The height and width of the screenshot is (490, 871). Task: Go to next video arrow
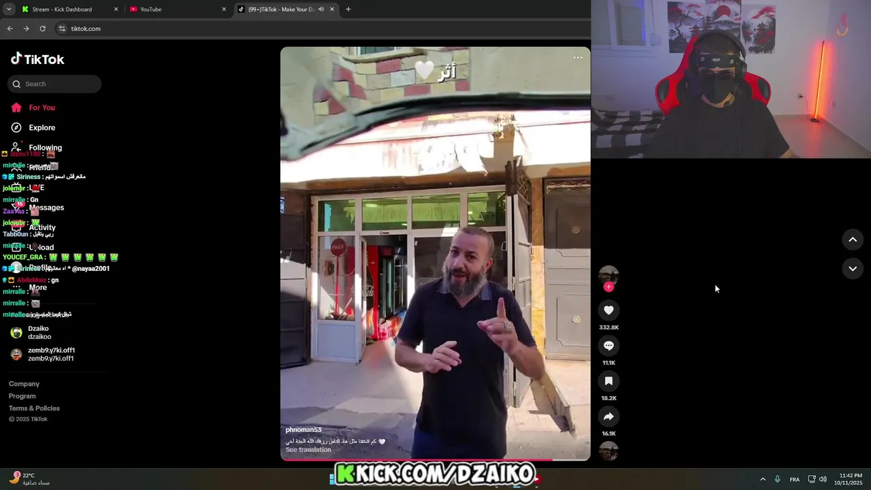pos(853,269)
